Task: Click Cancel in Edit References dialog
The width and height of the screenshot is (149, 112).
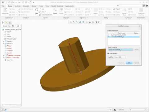Action: (137, 63)
